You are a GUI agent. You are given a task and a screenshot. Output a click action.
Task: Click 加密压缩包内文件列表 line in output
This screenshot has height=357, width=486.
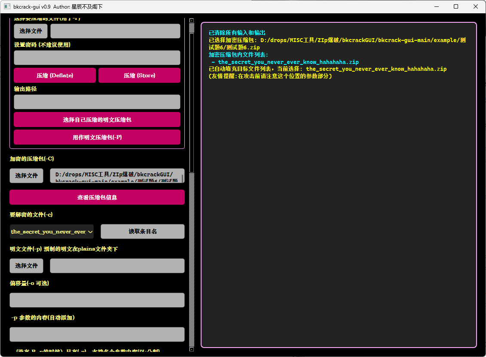[238, 54]
